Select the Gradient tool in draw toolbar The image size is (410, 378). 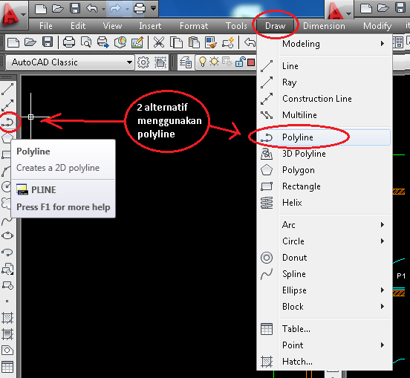(x=7, y=334)
